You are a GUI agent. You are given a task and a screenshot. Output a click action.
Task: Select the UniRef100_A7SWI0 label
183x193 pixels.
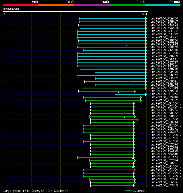coord(164,97)
